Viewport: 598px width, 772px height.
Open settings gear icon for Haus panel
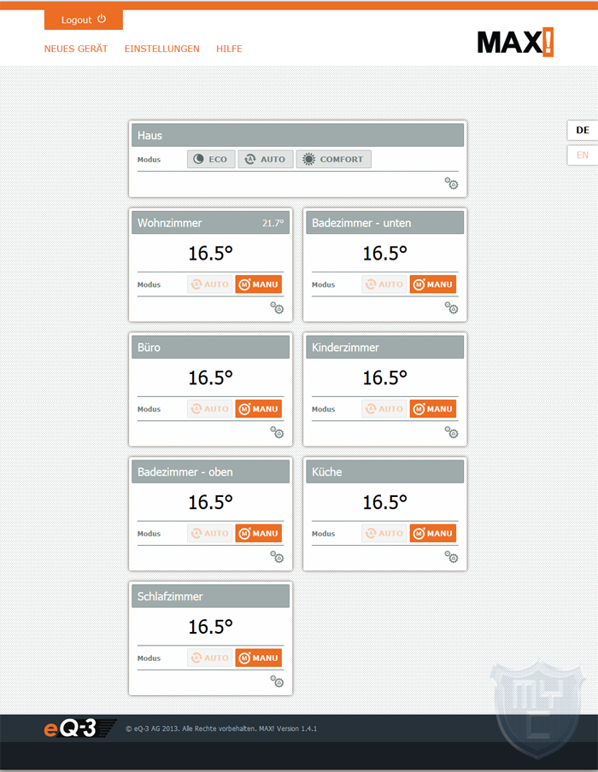click(451, 183)
